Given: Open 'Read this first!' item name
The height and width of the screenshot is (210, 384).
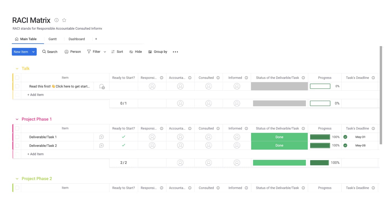Looking at the screenshot, I should pyautogui.click(x=60, y=86).
